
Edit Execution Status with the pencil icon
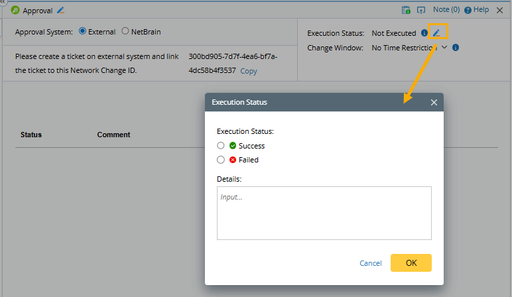point(436,32)
